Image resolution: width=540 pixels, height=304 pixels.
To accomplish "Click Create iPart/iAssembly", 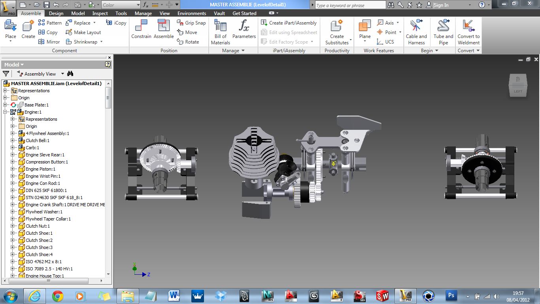I will point(289,23).
